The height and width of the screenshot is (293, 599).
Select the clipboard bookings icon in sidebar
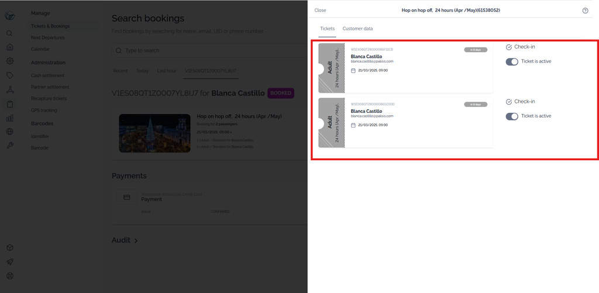click(x=10, y=104)
